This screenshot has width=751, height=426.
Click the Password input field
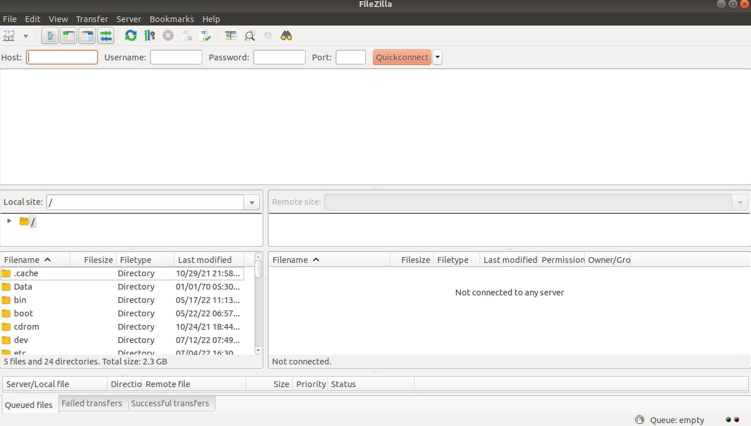tap(280, 57)
